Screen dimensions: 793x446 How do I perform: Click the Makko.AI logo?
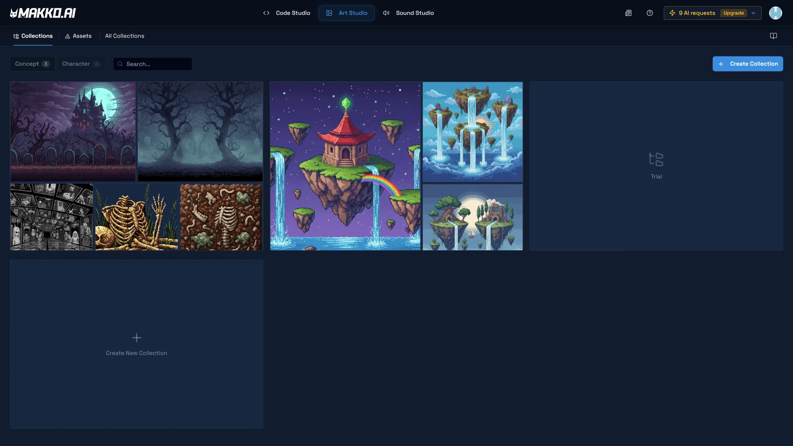43,13
